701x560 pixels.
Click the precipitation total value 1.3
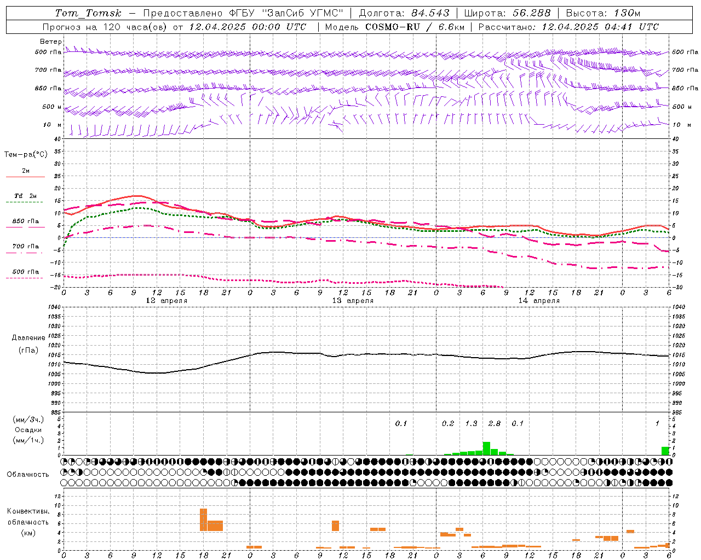click(x=471, y=423)
